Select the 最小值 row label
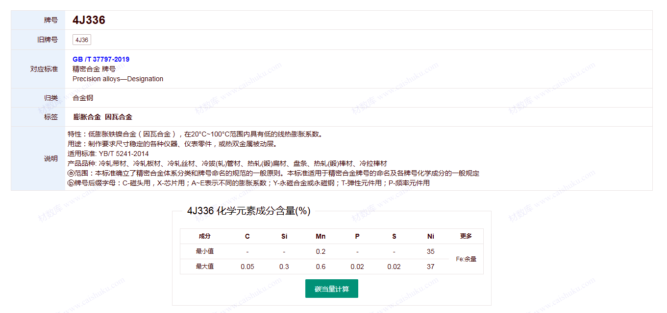This screenshot has width=667, height=313. click(x=204, y=251)
